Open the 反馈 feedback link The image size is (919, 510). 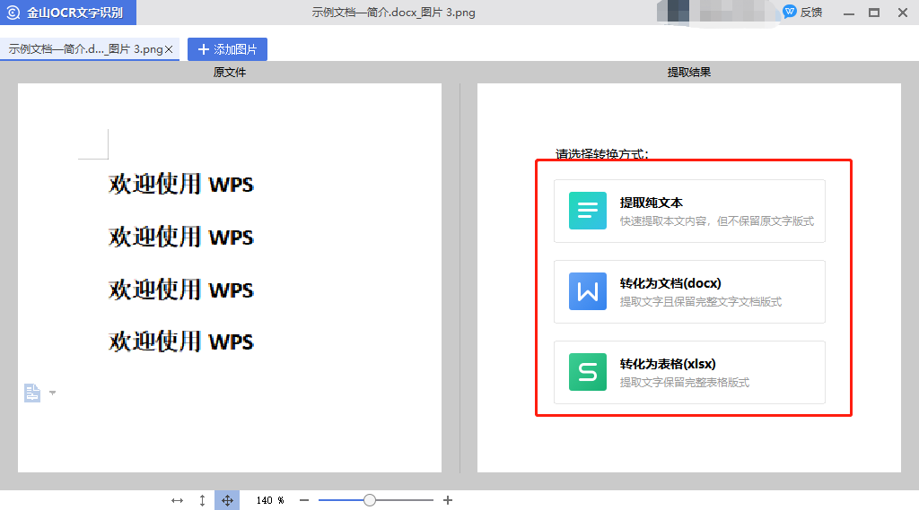click(x=803, y=13)
